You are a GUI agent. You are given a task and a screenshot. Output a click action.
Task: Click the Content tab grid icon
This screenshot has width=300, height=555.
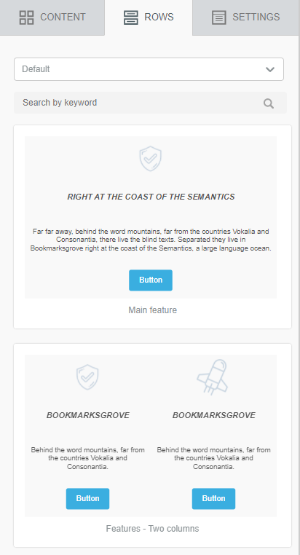(x=26, y=17)
